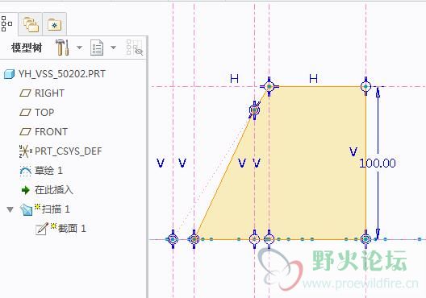Image resolution: width=426 pixels, height=298 pixels.
Task: Click the model tree Settings hammer icon
Action: [x=62, y=48]
